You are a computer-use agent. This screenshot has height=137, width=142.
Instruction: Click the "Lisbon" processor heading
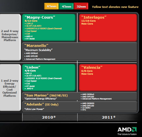pyautogui.click(x=32, y=67)
